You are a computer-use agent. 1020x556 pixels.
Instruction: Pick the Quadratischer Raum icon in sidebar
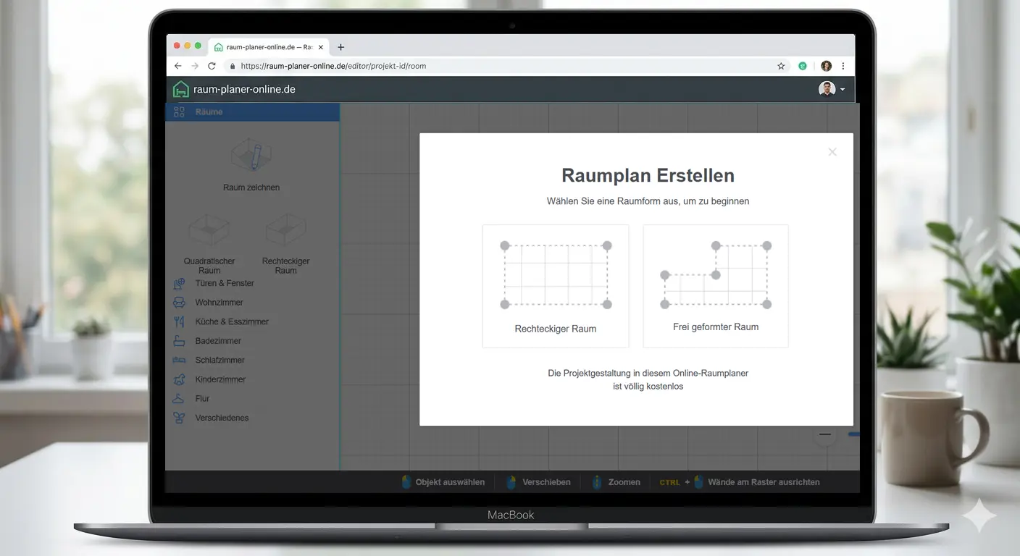[209, 230]
